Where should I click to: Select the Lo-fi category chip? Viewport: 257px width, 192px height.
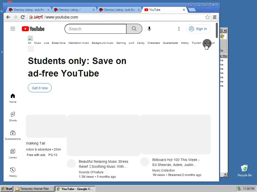[x=131, y=43]
